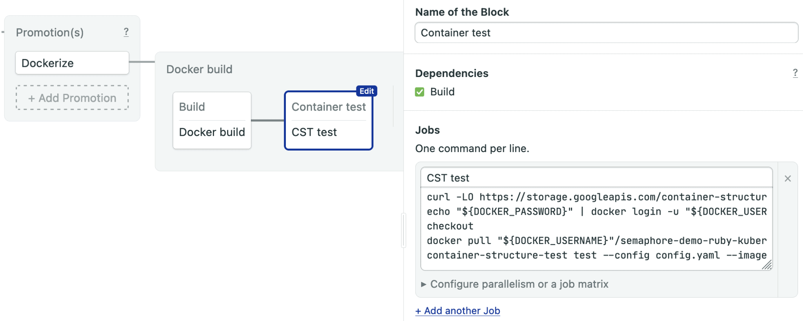
Task: Grab the commands textarea resize handle
Action: [767, 265]
